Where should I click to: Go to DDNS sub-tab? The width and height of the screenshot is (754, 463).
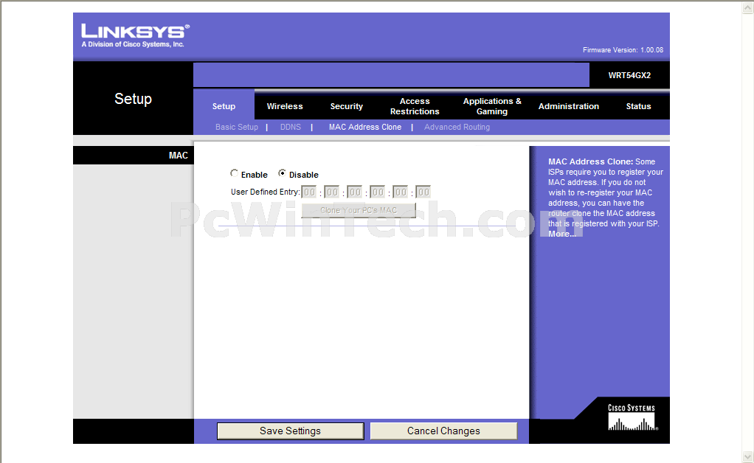pyautogui.click(x=291, y=127)
